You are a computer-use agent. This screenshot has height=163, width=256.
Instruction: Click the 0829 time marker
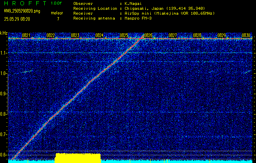coord(221,35)
